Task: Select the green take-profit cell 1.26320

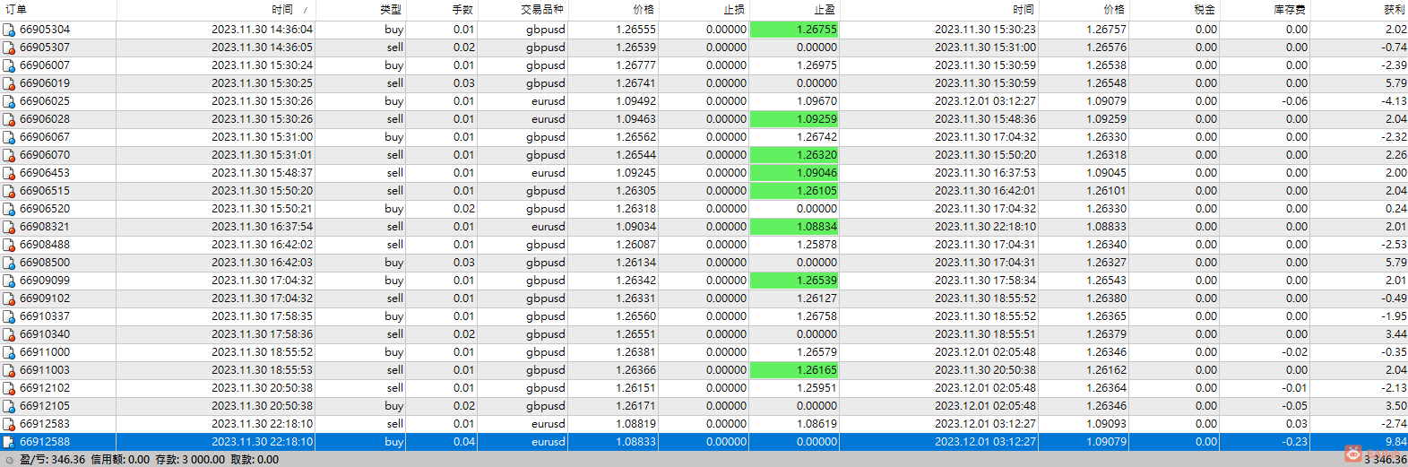Action: [794, 155]
